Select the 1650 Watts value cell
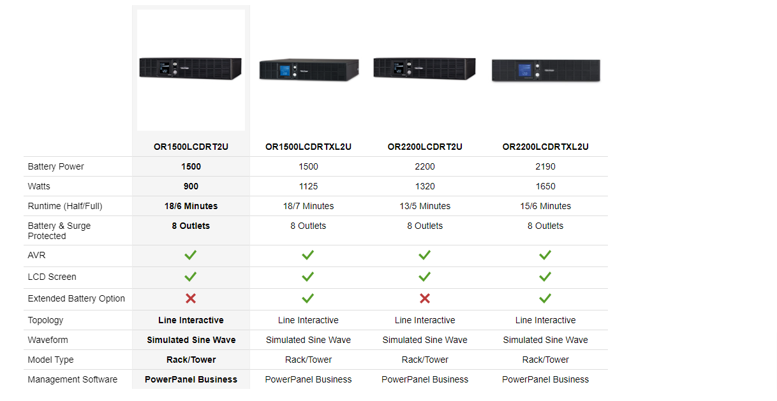 point(545,186)
